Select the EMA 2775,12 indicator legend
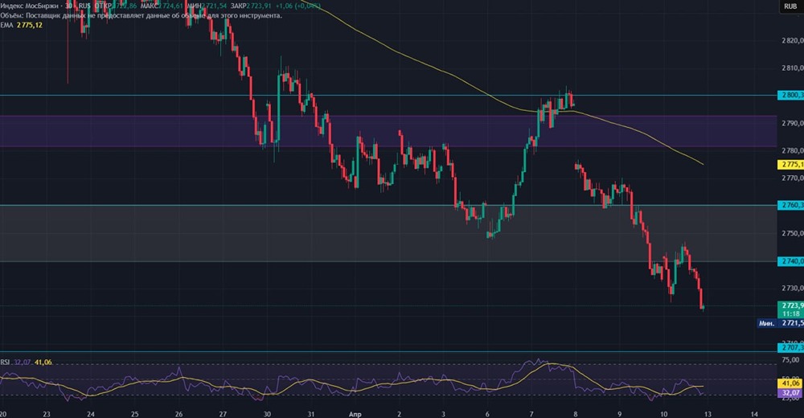 (21, 25)
